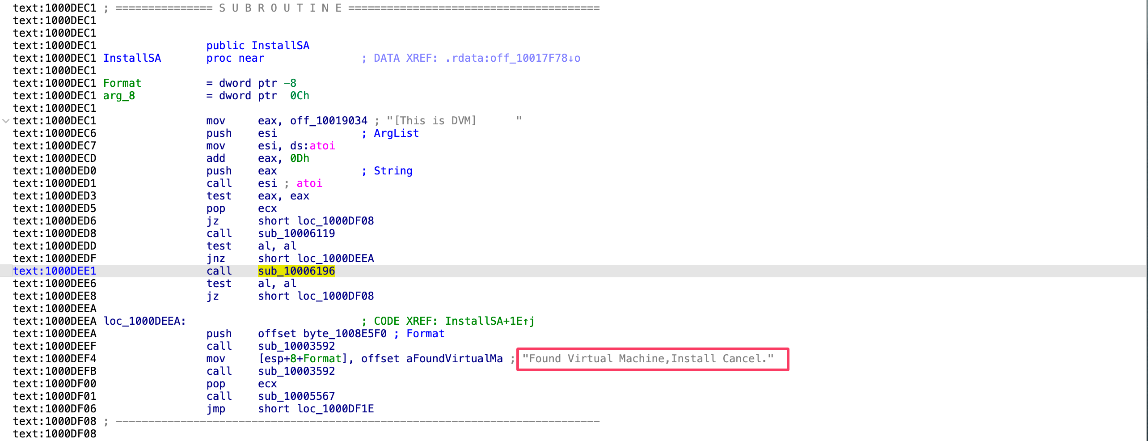The width and height of the screenshot is (1148, 441).
Task: Click the aFoundVirtualMa offset name
Action: 454,359
